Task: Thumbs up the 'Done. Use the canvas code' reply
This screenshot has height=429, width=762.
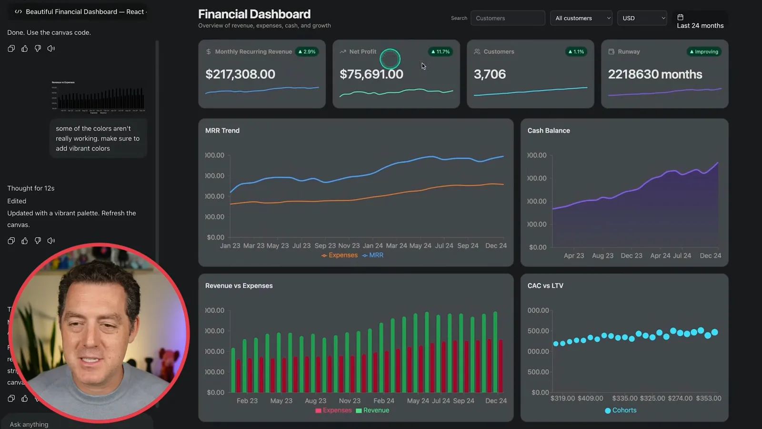Action: point(25,49)
